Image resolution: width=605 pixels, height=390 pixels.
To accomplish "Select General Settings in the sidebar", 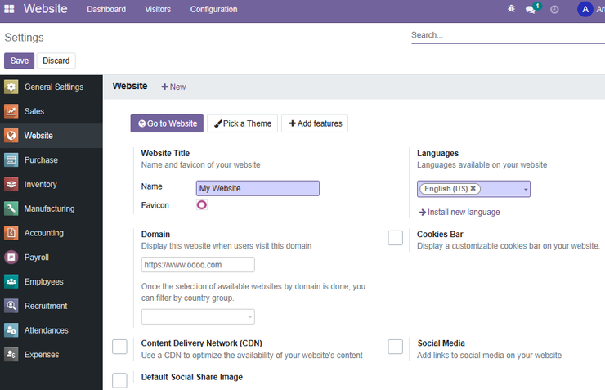I will 54,87.
